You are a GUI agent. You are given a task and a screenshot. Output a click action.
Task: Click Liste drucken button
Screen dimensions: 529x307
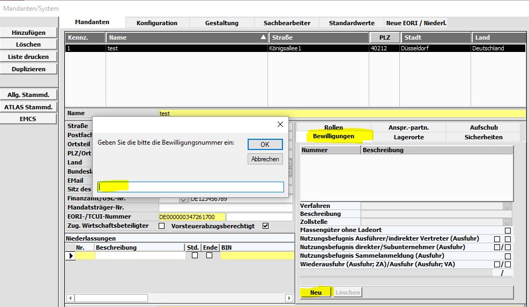point(28,57)
